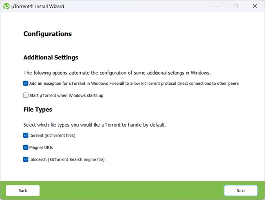Click the 'µTorrent® Install Wizard' title text
Image resolution: width=265 pixels, height=200 pixels.
point(38,7)
